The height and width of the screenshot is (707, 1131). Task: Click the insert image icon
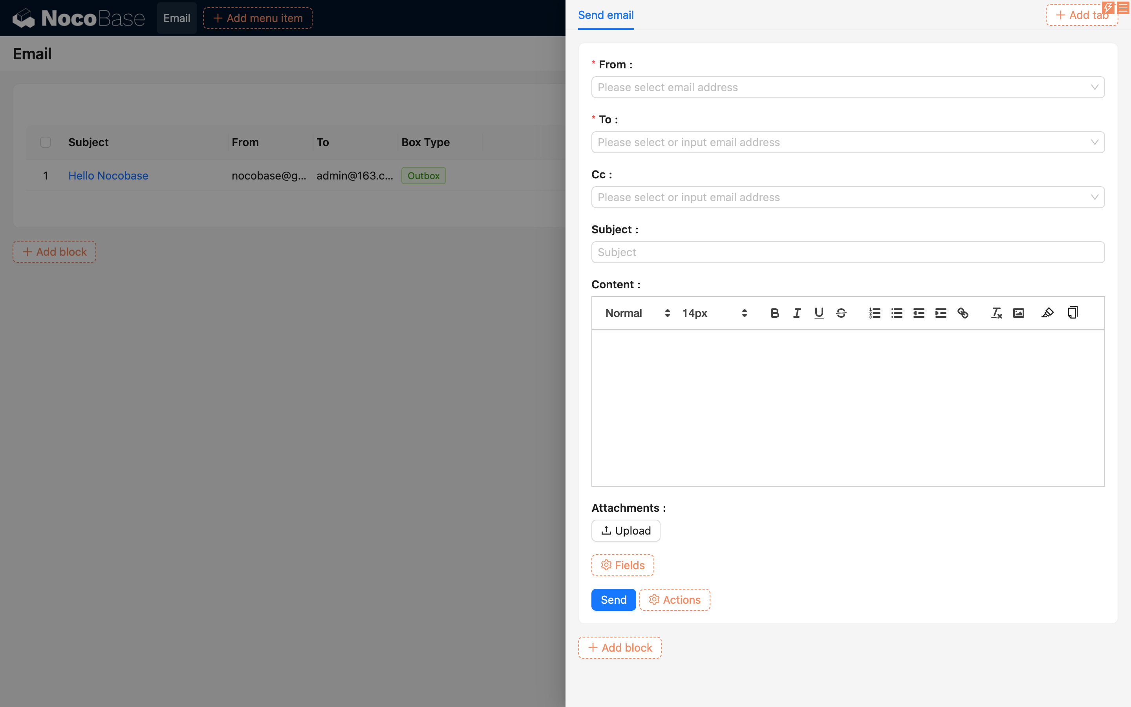(1018, 313)
